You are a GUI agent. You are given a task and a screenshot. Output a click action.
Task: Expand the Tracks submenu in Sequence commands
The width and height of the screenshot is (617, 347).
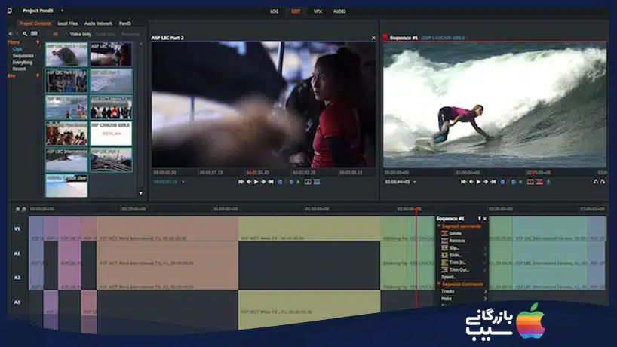click(x=484, y=290)
